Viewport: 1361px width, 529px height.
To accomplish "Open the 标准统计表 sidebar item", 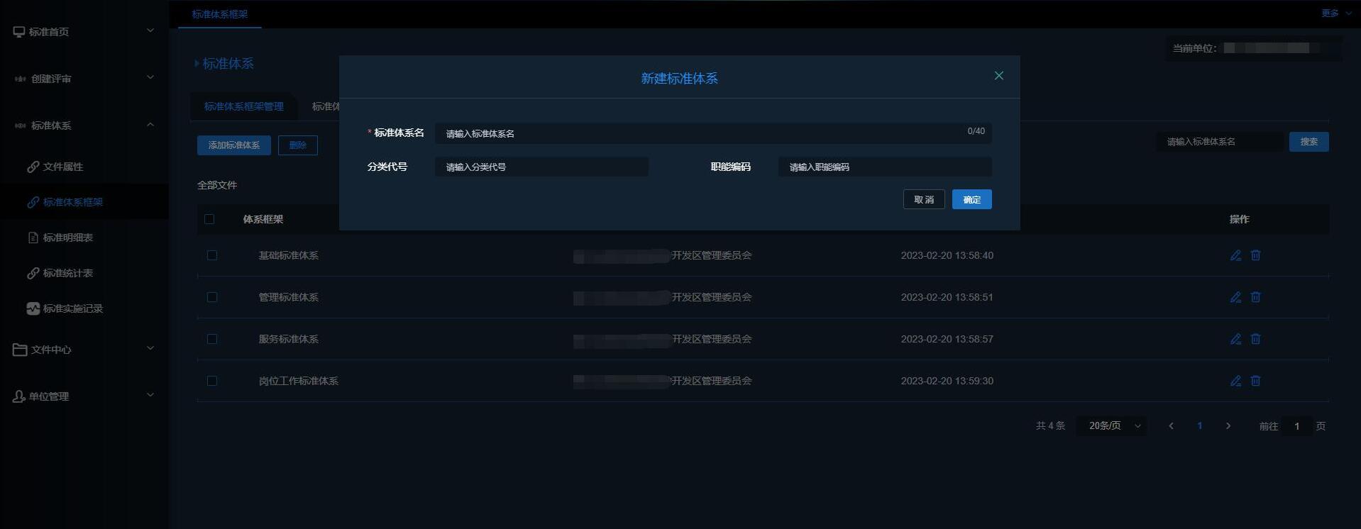I will pos(84,273).
